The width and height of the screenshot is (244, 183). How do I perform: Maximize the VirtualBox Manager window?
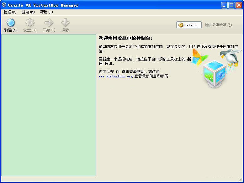[x=231, y=5]
